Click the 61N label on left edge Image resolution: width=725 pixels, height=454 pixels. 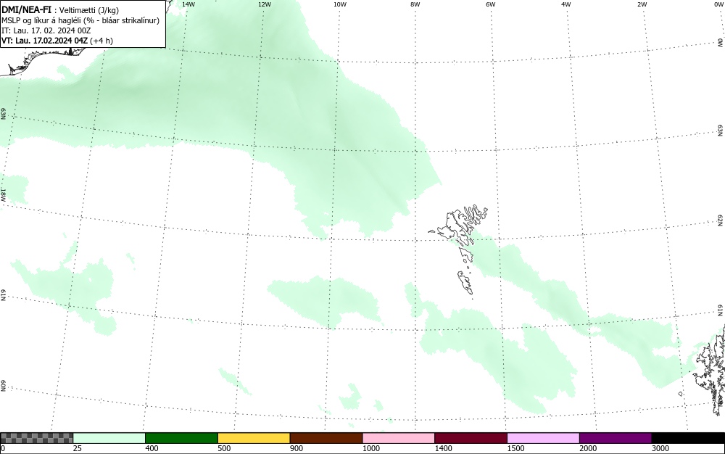4,295
